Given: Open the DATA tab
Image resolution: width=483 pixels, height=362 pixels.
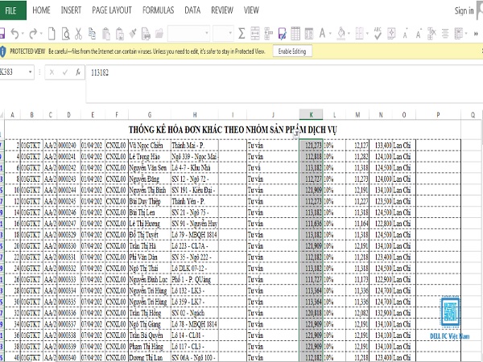Looking at the screenshot, I should coord(192,10).
